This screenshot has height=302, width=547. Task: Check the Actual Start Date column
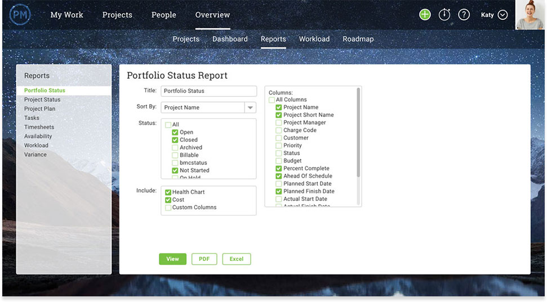point(279,199)
